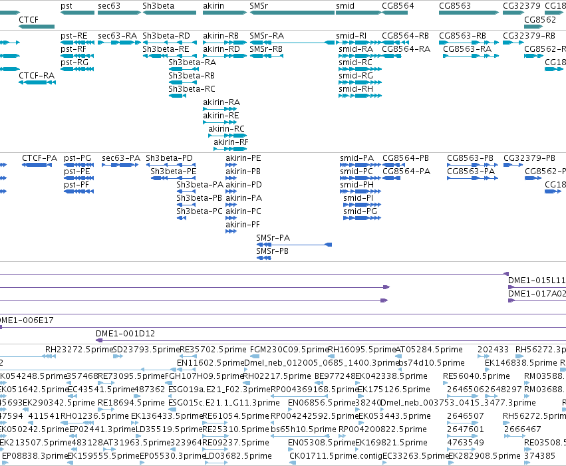The width and height of the screenshot is (566, 466).
Task: Select transcript pst-RF
Action: click(74, 49)
